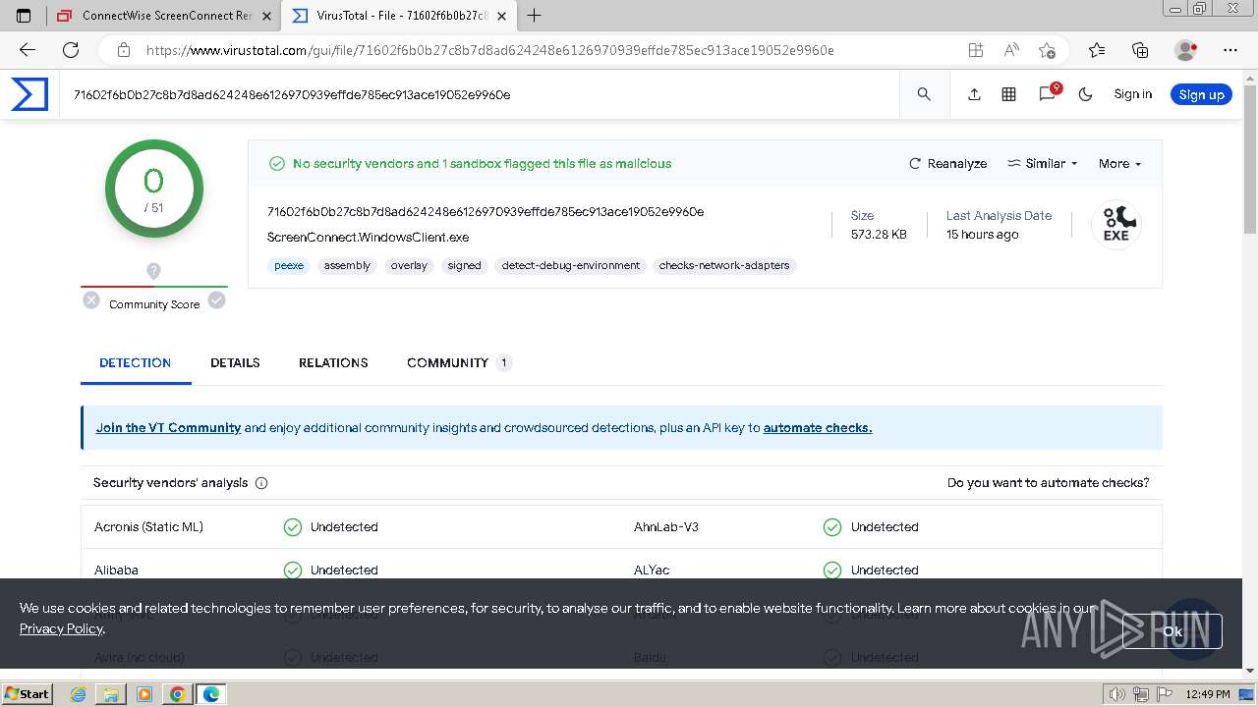Image resolution: width=1258 pixels, height=707 pixels.
Task: Click the taskbar clock 12:49 PM
Action: pyautogui.click(x=1208, y=694)
